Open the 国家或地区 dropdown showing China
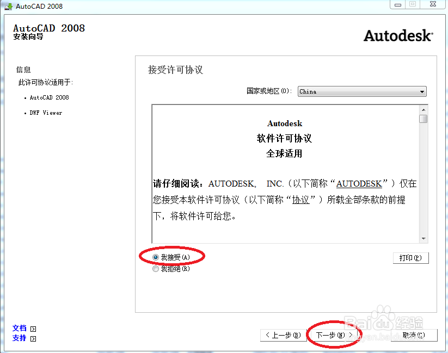The width and height of the screenshot is (448, 353). pos(362,92)
